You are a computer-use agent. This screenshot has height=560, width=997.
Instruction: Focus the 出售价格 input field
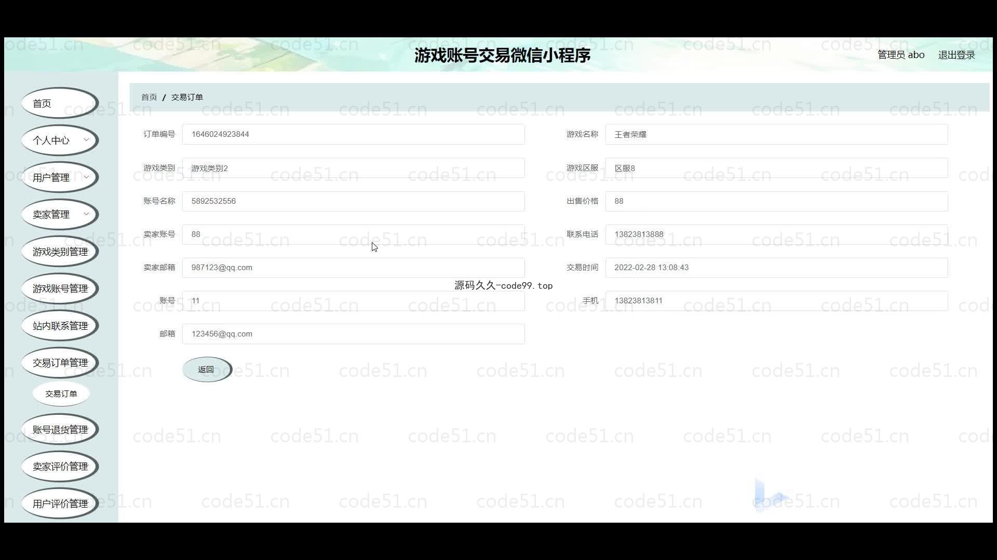coord(776,201)
